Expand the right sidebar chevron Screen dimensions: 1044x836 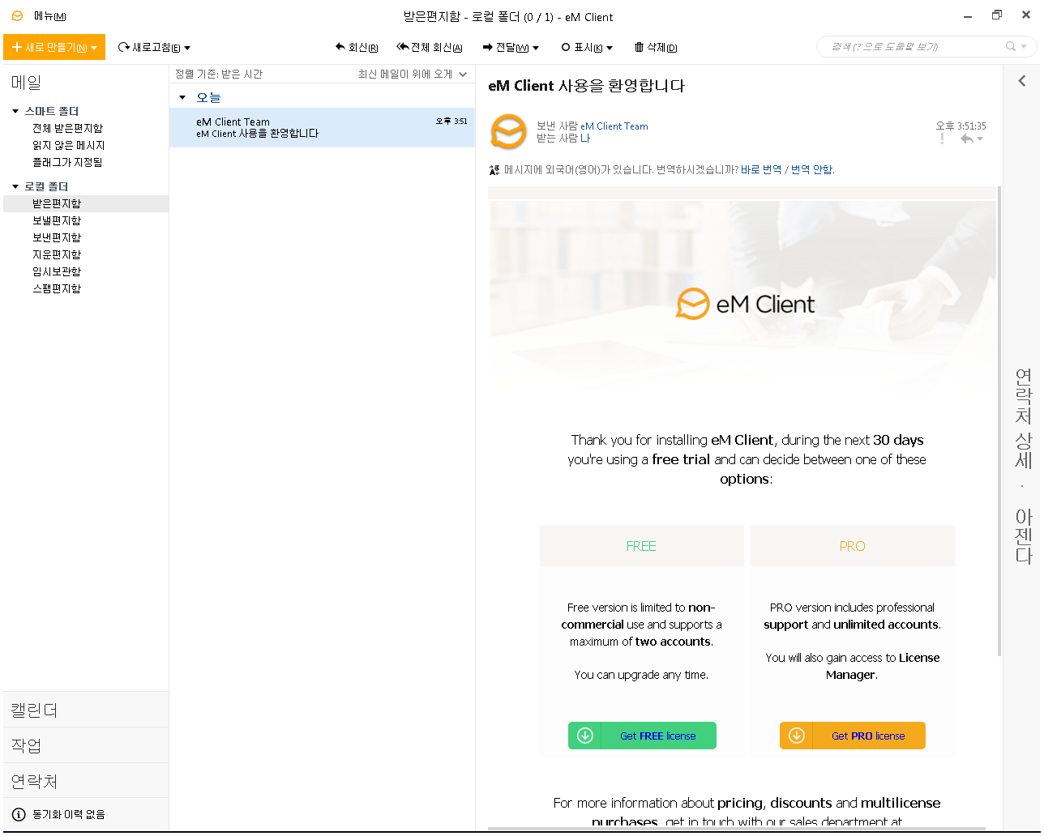(1022, 81)
